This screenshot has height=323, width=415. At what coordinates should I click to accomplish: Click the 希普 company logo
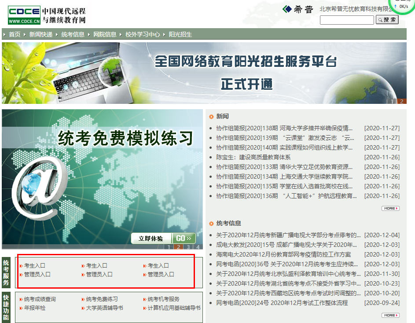pyautogui.click(x=297, y=9)
